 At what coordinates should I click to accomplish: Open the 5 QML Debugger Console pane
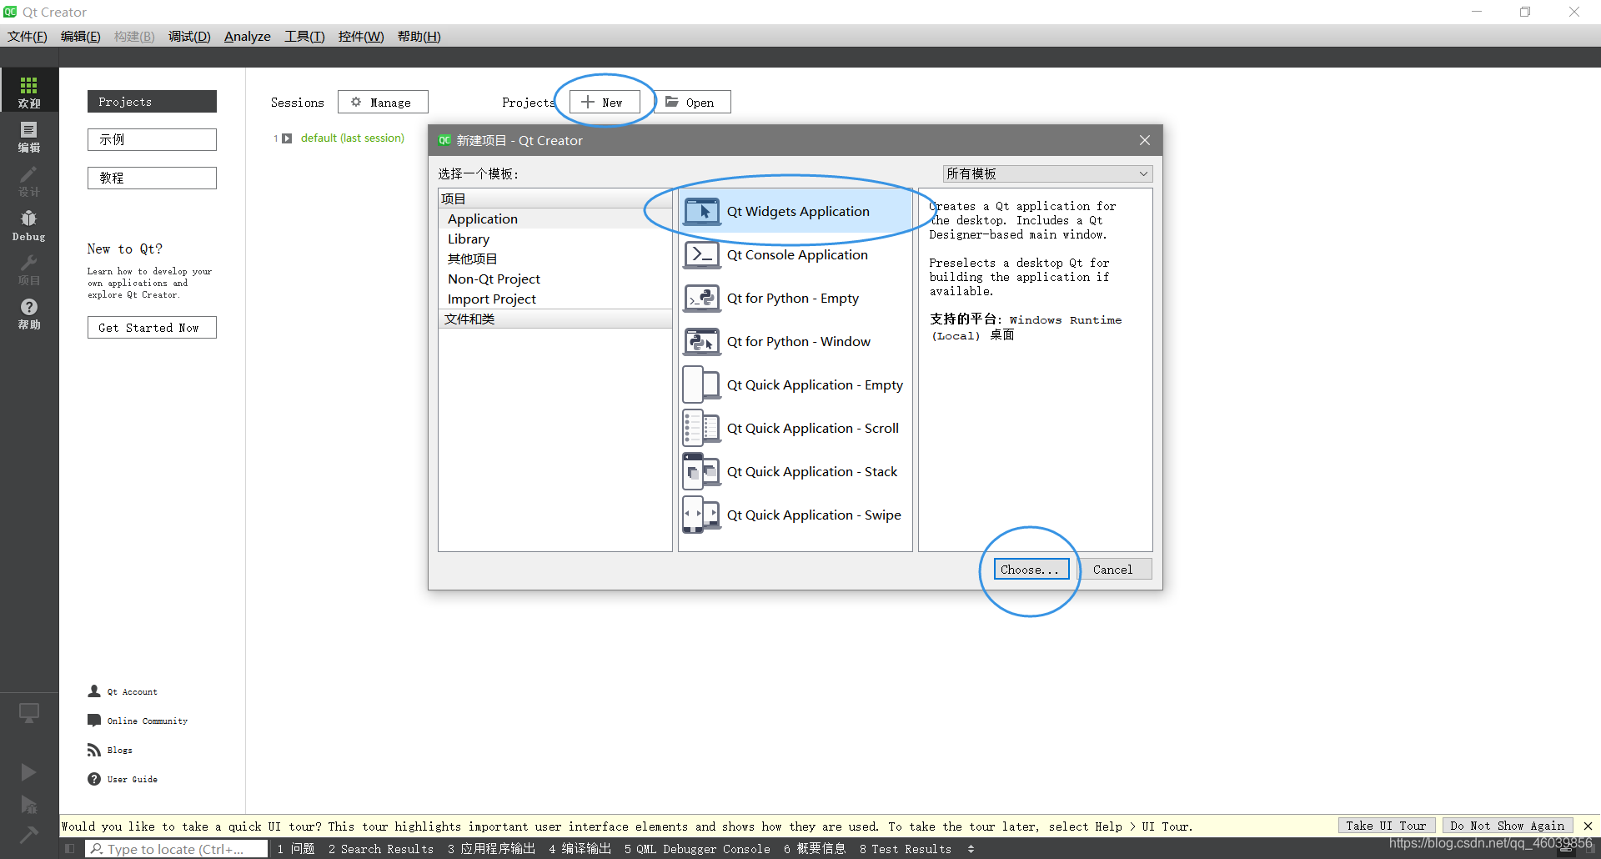pos(697,849)
